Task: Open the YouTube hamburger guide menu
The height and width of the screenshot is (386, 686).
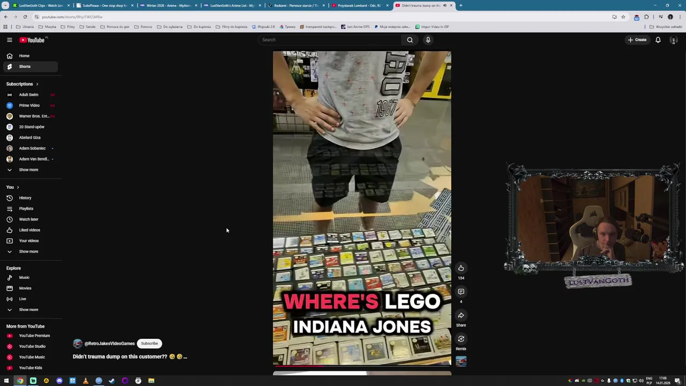Action: (x=9, y=40)
